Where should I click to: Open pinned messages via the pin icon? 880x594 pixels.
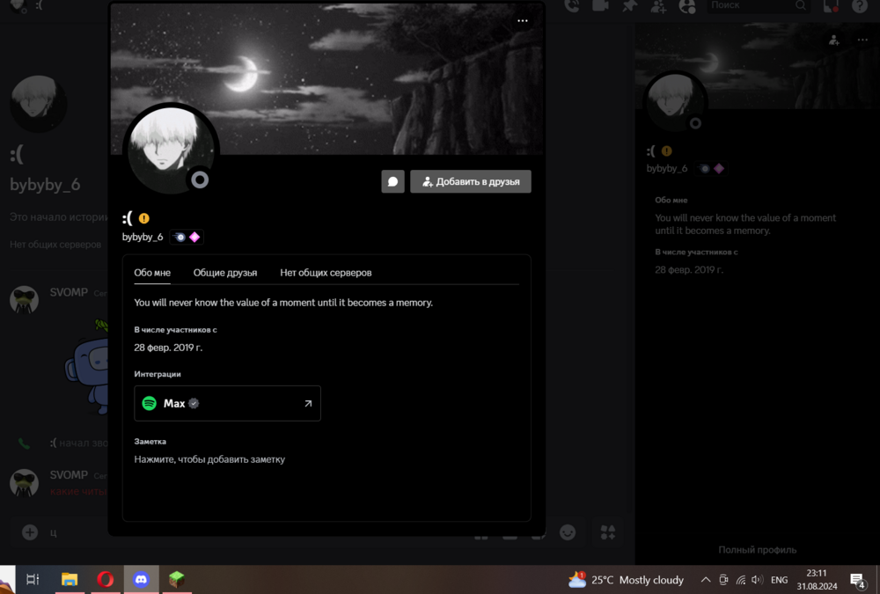point(630,5)
